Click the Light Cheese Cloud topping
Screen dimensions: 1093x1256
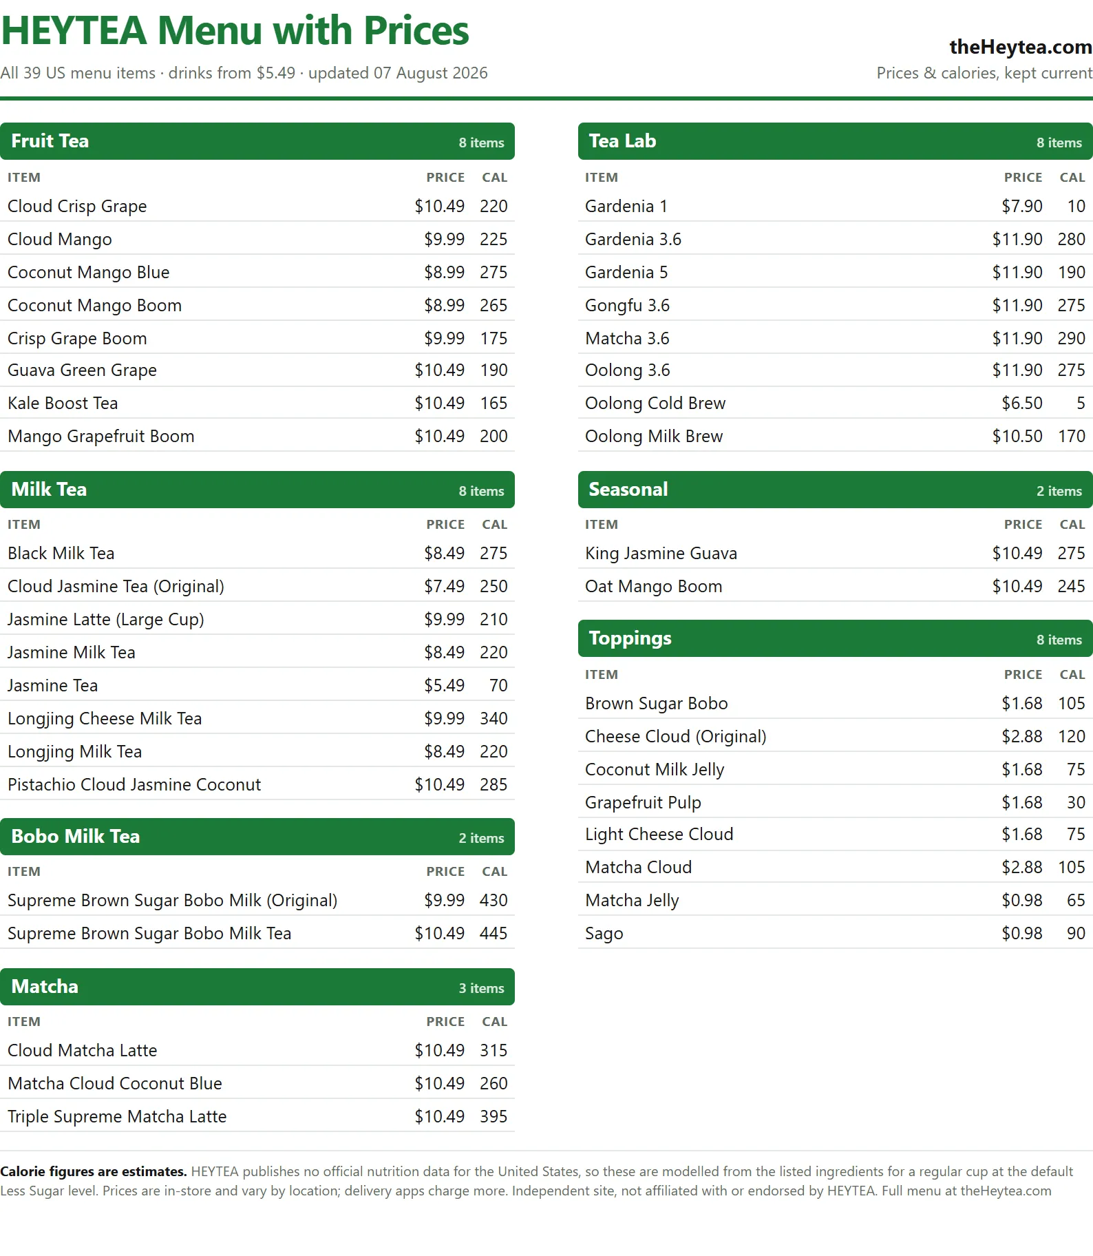pos(835,834)
